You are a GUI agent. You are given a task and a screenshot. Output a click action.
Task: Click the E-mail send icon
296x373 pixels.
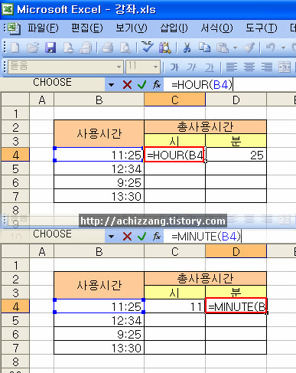pyautogui.click(x=86, y=47)
